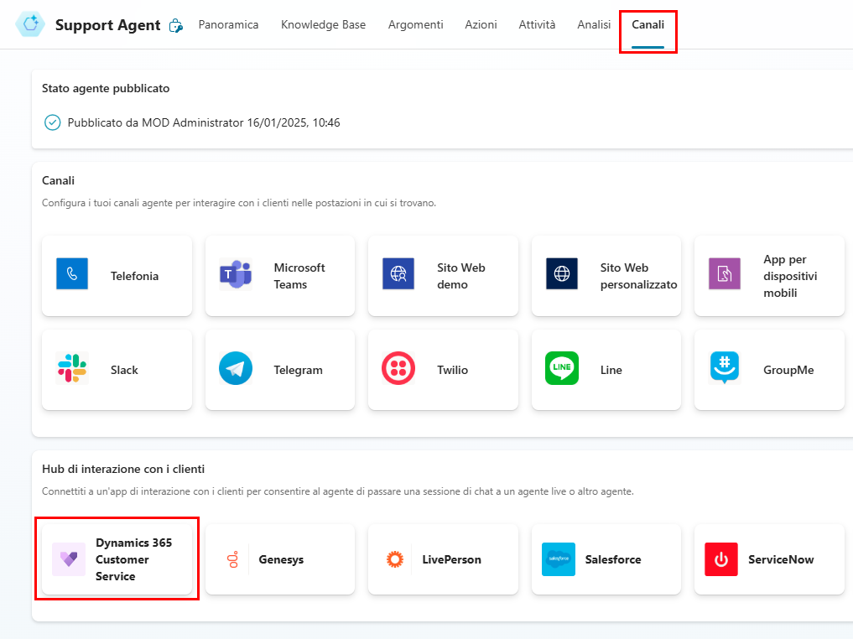Open App per dispositivi mobili label

point(790,276)
